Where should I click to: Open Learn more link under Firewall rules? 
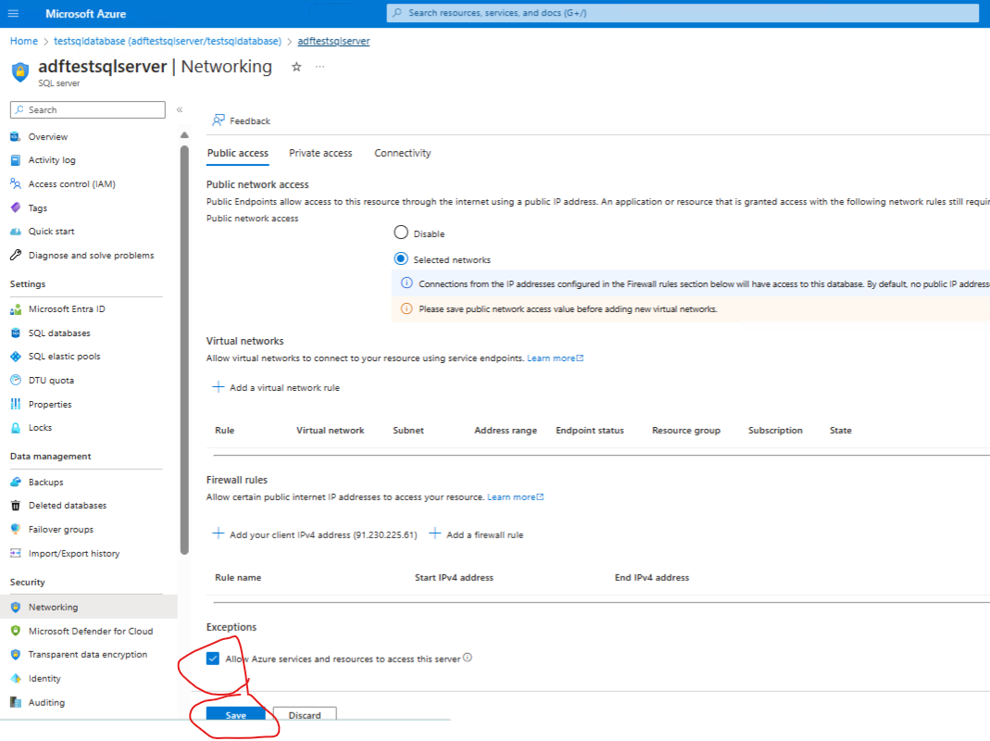515,497
